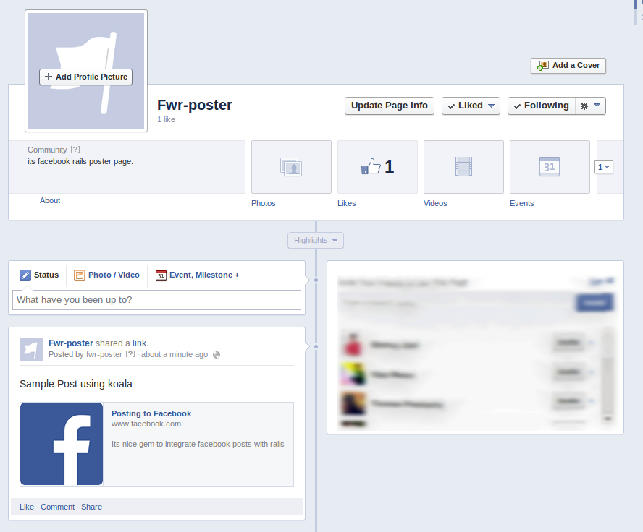Click the Fwr-poster author name in post

(71, 343)
